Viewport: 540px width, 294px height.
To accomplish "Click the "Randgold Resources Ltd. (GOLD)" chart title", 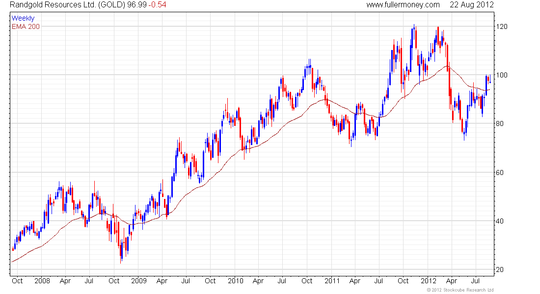I will tap(68, 5).
